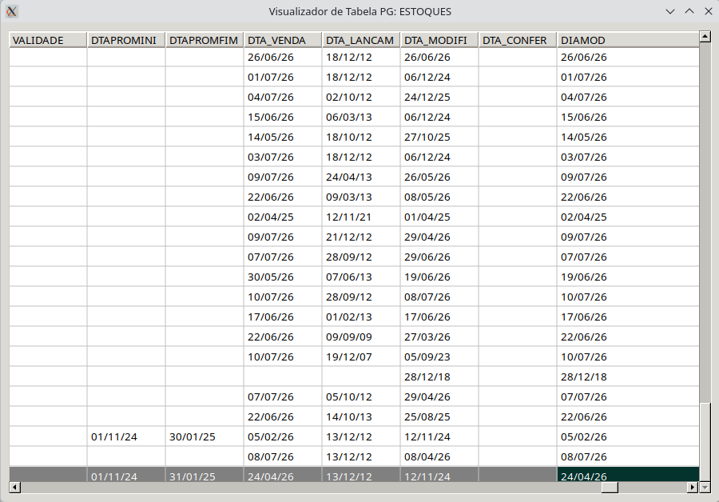
Task: Click the DTA_CONFER column header
Action: coord(518,41)
